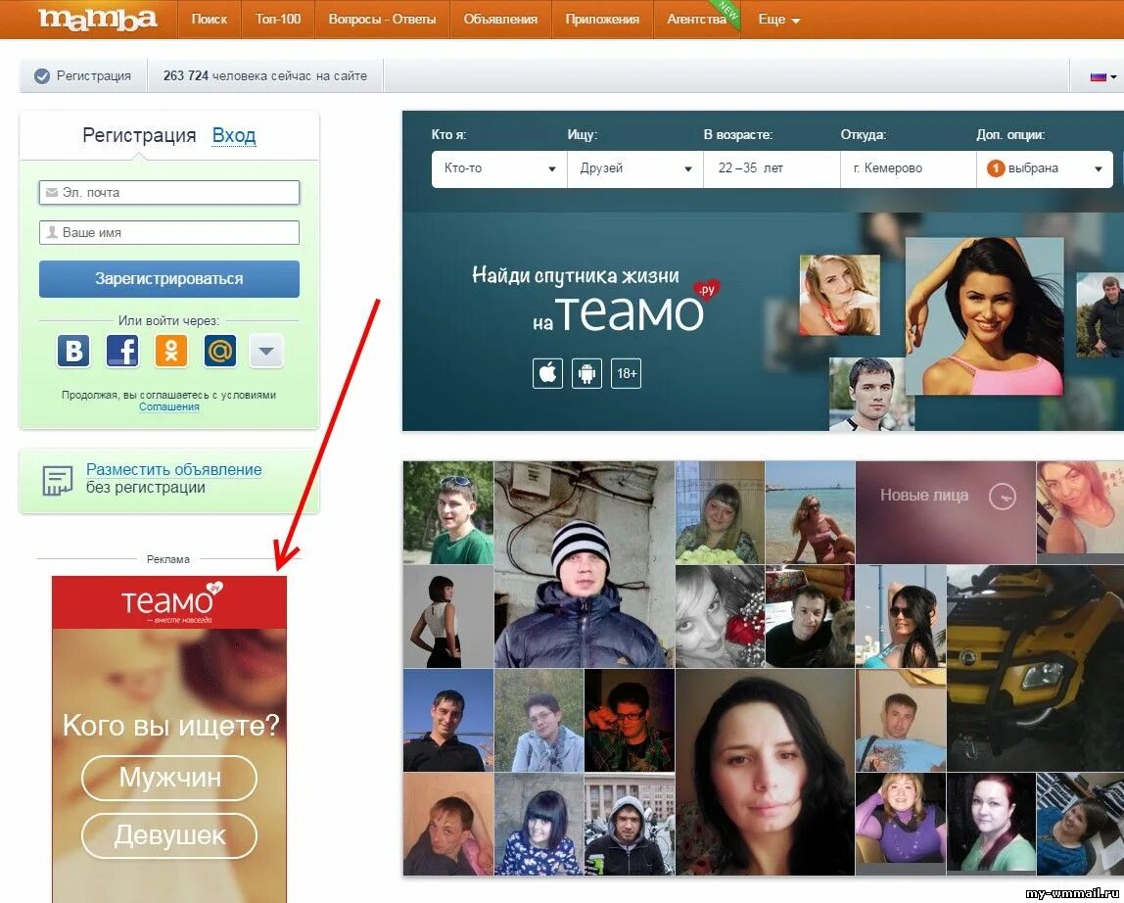Open photo of woman in sunglasses
The height and width of the screenshot is (903, 1124).
(901, 616)
